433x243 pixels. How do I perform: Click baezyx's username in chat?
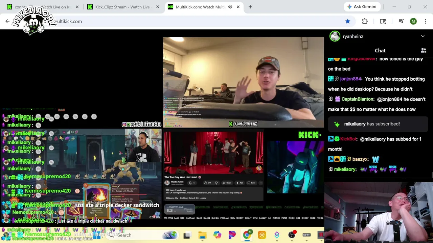[360, 159]
